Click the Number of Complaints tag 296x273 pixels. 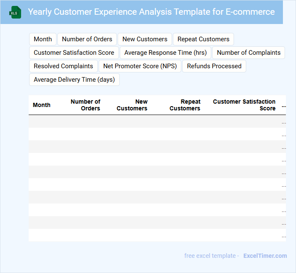[248, 53]
